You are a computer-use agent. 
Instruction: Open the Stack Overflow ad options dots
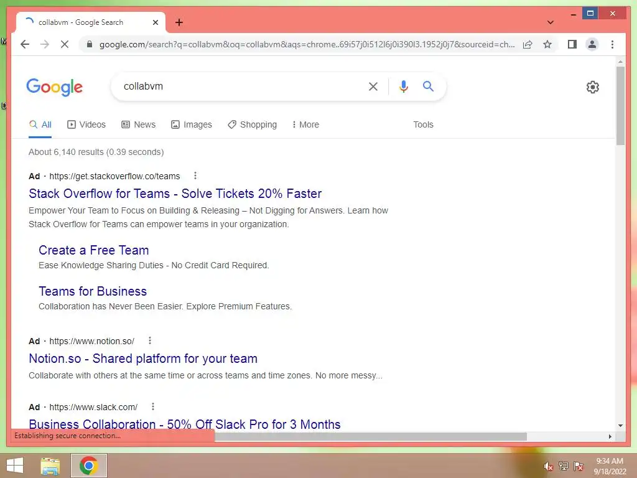pyautogui.click(x=195, y=176)
